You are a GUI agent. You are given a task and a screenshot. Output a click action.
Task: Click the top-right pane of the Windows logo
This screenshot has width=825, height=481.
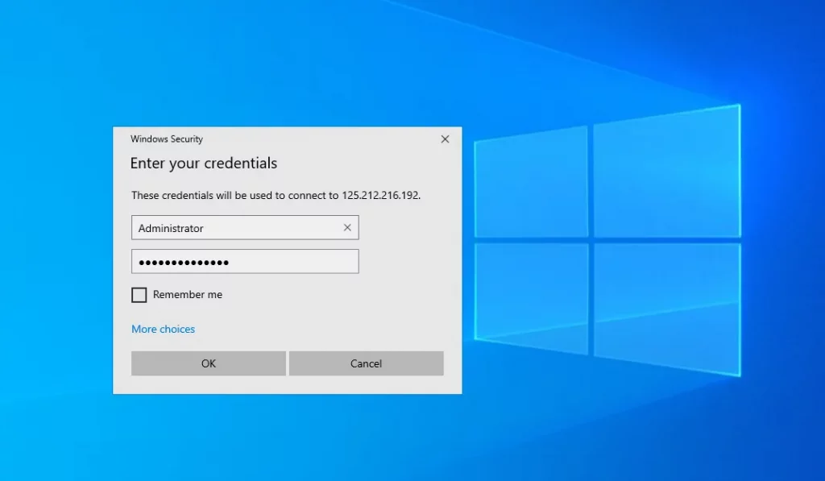point(665,173)
